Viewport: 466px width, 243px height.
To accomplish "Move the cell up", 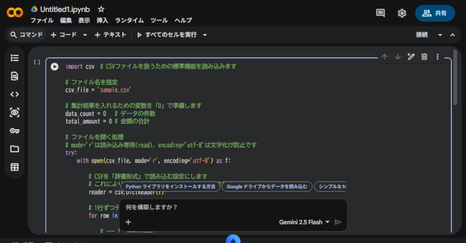I will [385, 57].
